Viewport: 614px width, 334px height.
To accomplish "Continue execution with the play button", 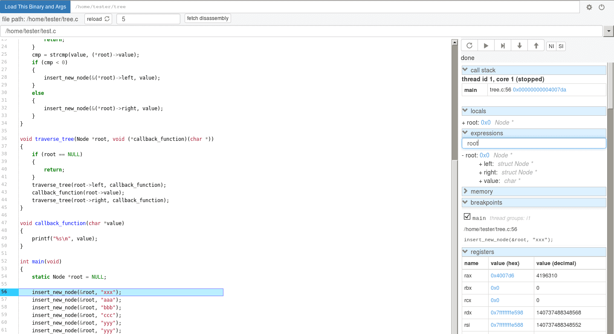I will [486, 46].
